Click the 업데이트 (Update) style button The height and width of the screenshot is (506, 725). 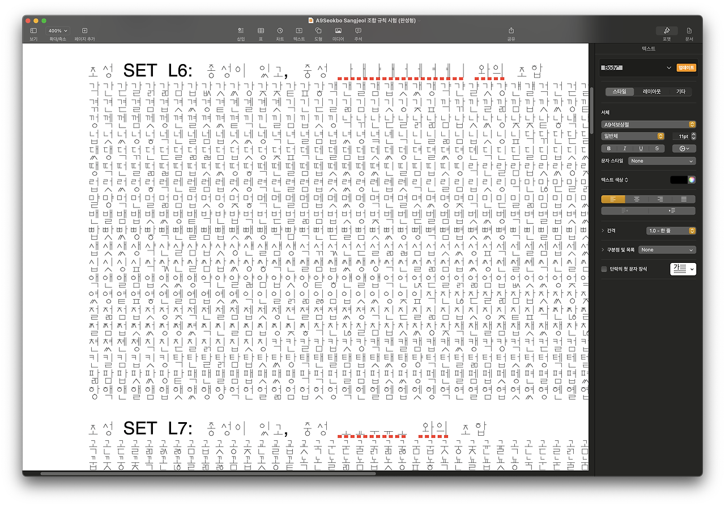tap(686, 67)
